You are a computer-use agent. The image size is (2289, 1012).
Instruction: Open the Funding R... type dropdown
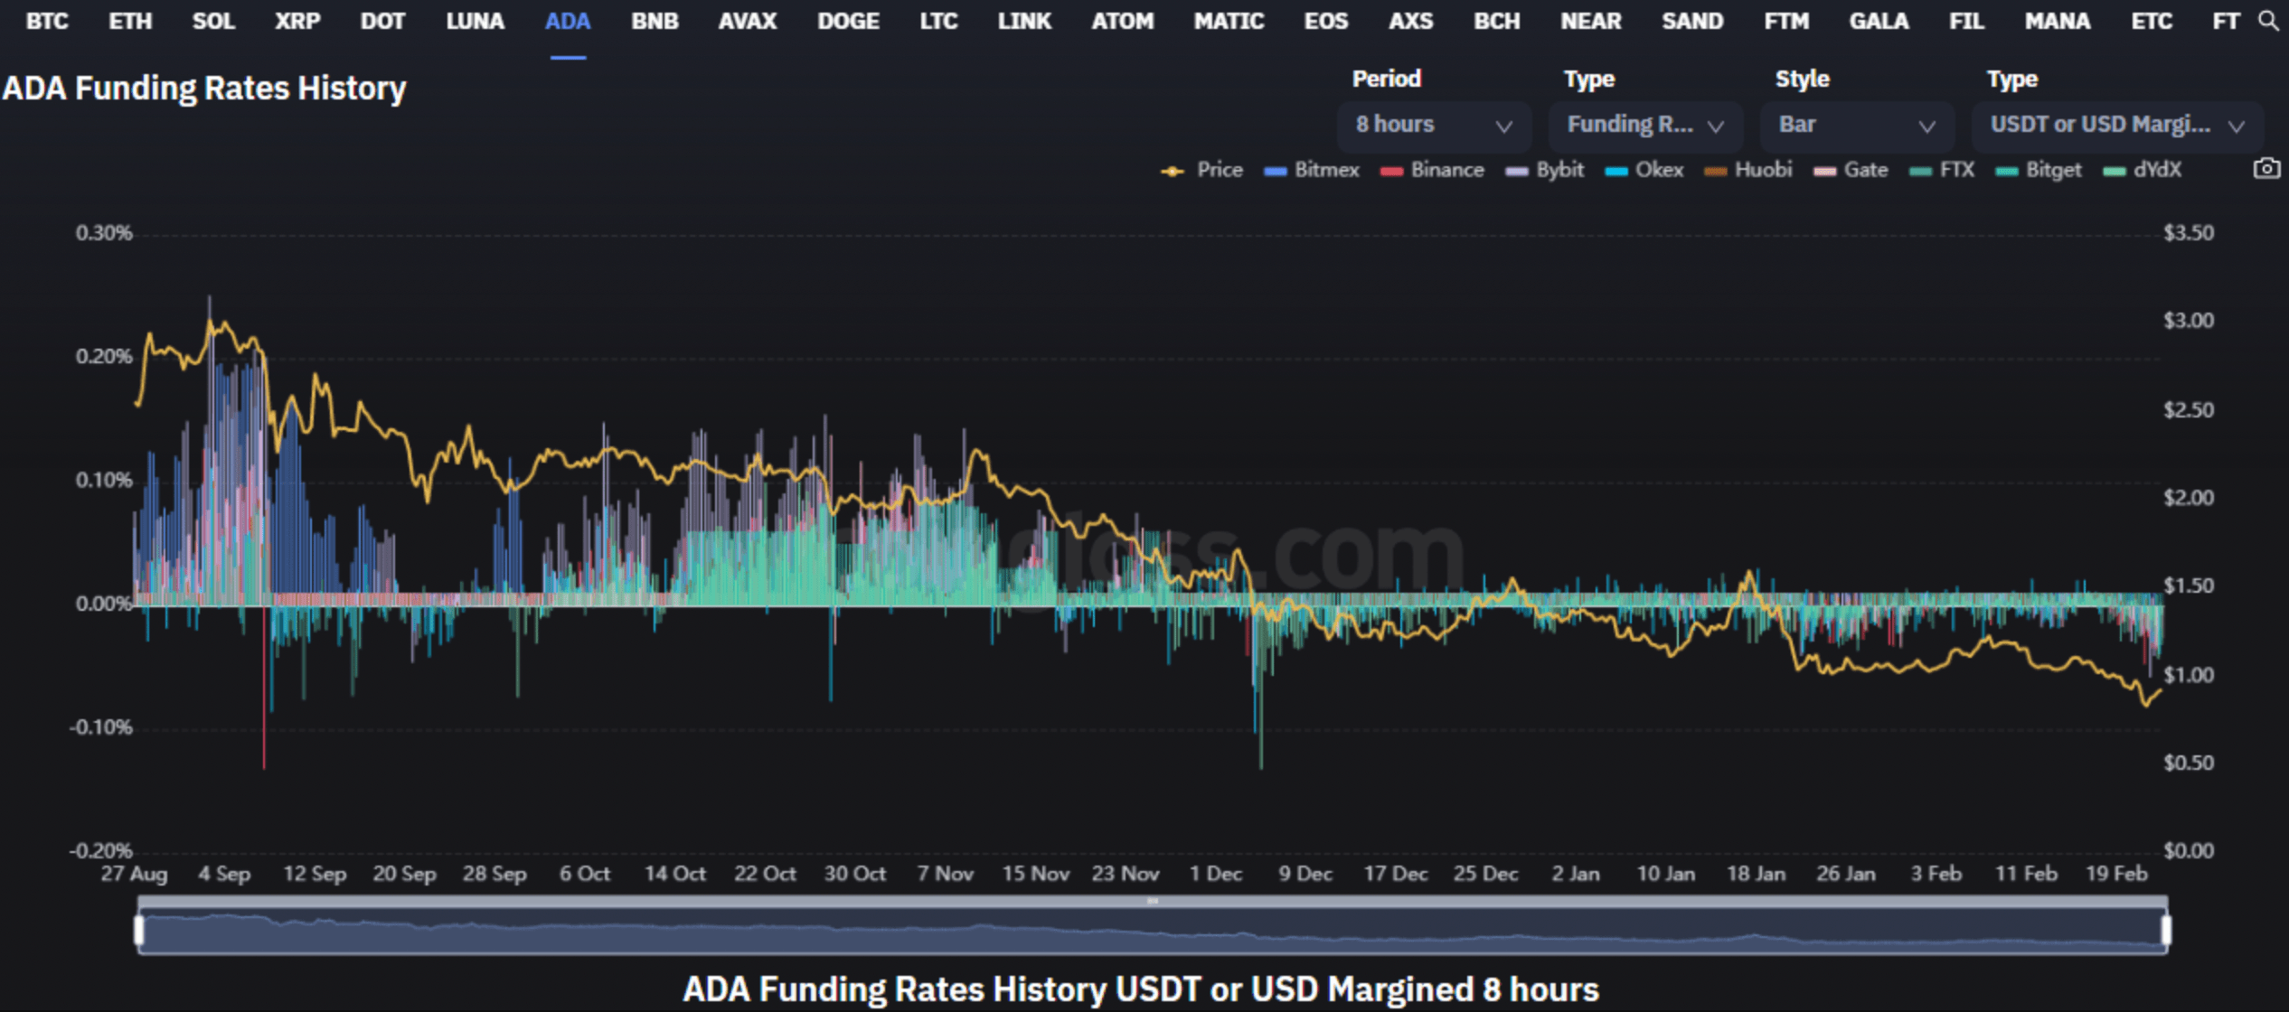point(1644,126)
